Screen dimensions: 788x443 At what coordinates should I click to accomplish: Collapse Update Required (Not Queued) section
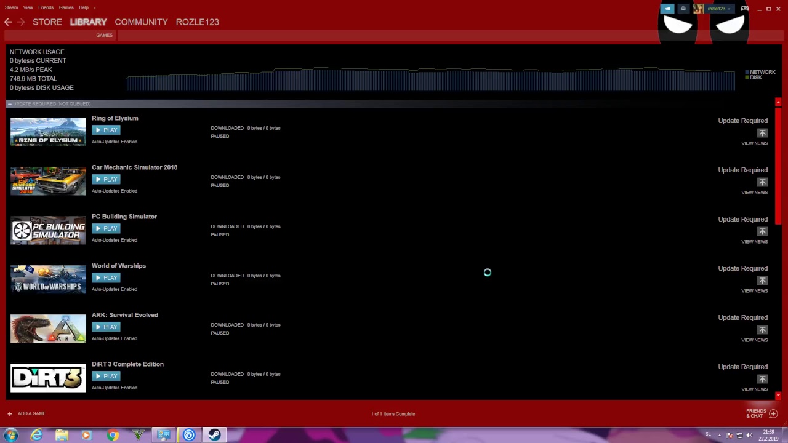pos(9,103)
